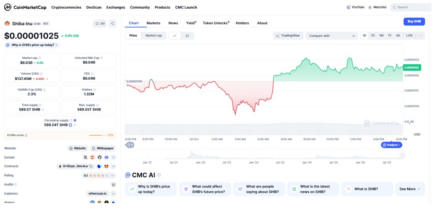Screen dimensions: 438x209
Task: Open the Discord social link
Action: coord(106,157)
